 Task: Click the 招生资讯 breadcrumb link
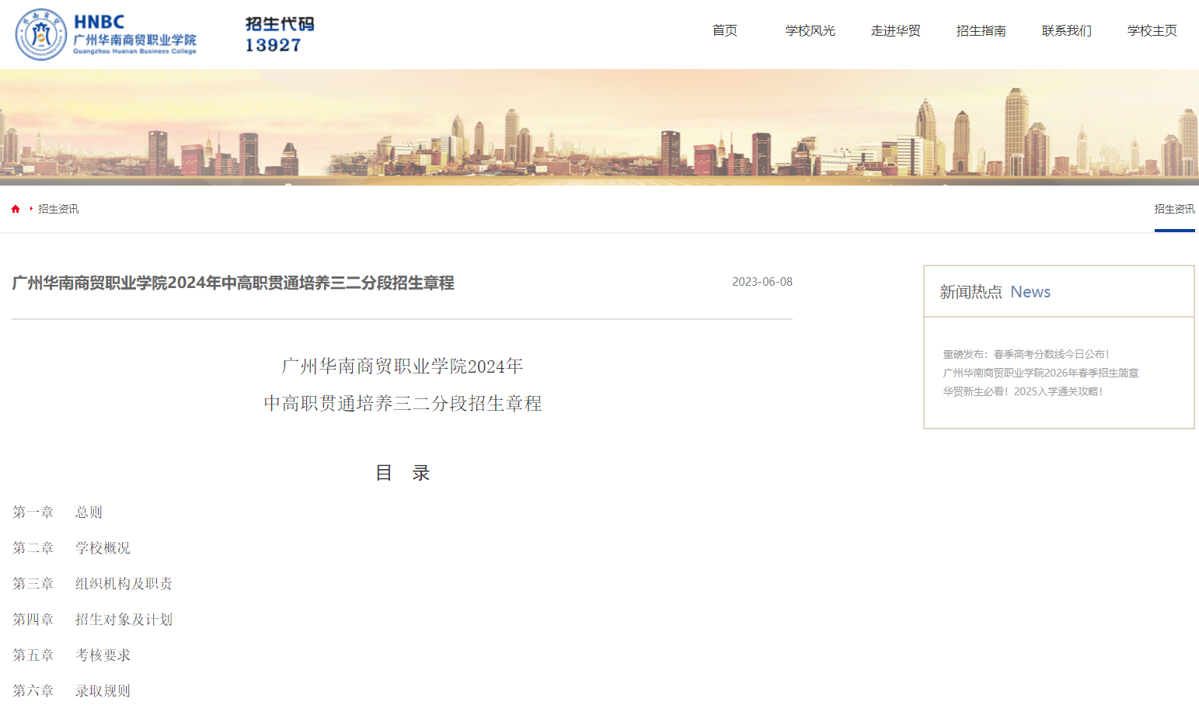[58, 208]
